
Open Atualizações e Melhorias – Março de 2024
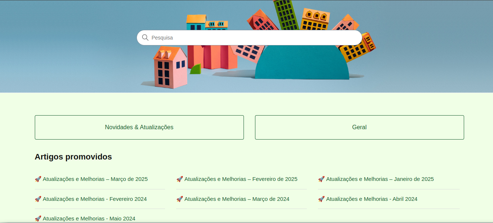click(x=233, y=199)
